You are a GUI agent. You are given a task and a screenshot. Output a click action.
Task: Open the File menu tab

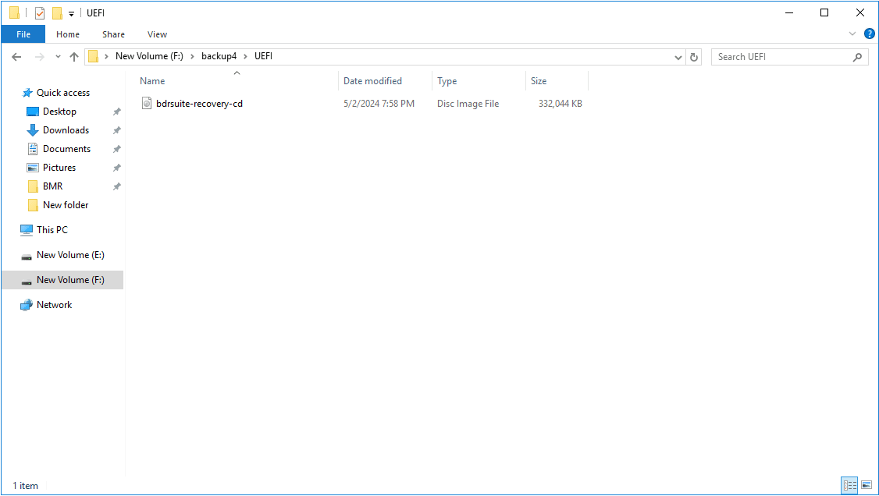pos(23,34)
